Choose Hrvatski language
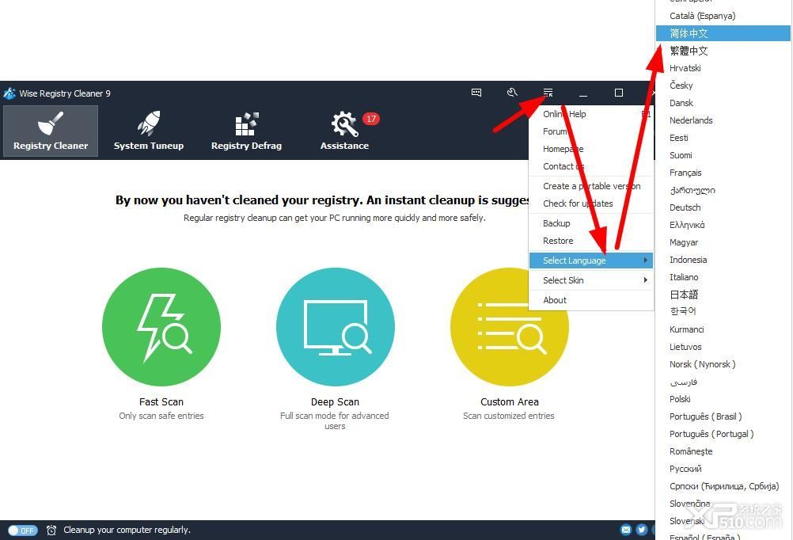This screenshot has height=540, width=793. pyautogui.click(x=723, y=68)
